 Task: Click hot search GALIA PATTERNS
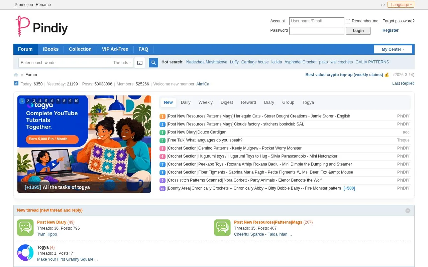pos(372,62)
